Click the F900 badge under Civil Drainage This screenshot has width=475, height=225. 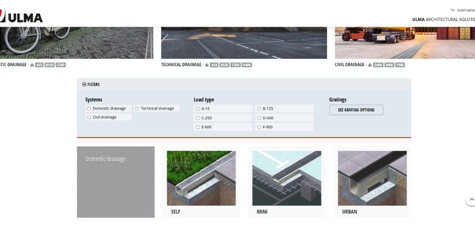[x=400, y=65]
